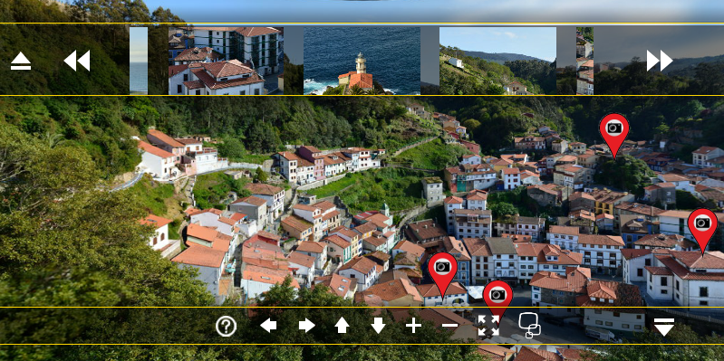724x361 pixels.
Task: Zoom out with the minus icon
Action: click(x=449, y=326)
